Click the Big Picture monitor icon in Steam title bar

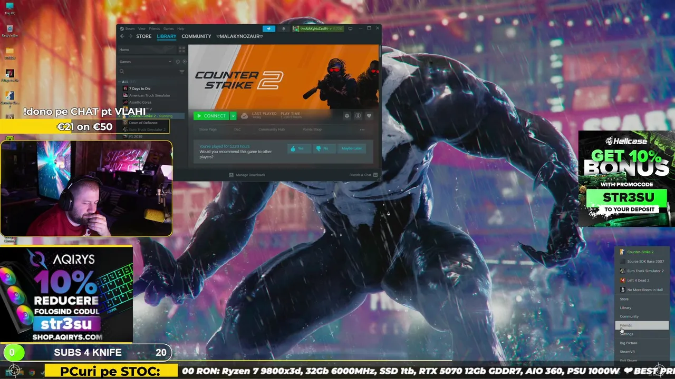(x=350, y=28)
